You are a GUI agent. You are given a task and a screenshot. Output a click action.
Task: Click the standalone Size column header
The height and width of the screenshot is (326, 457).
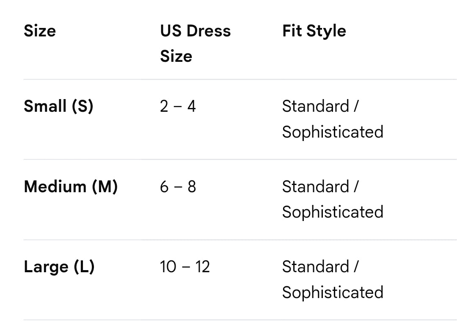40,31
